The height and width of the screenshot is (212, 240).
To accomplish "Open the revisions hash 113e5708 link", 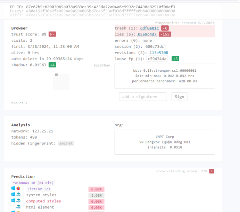I will pyautogui.click(x=159, y=53).
